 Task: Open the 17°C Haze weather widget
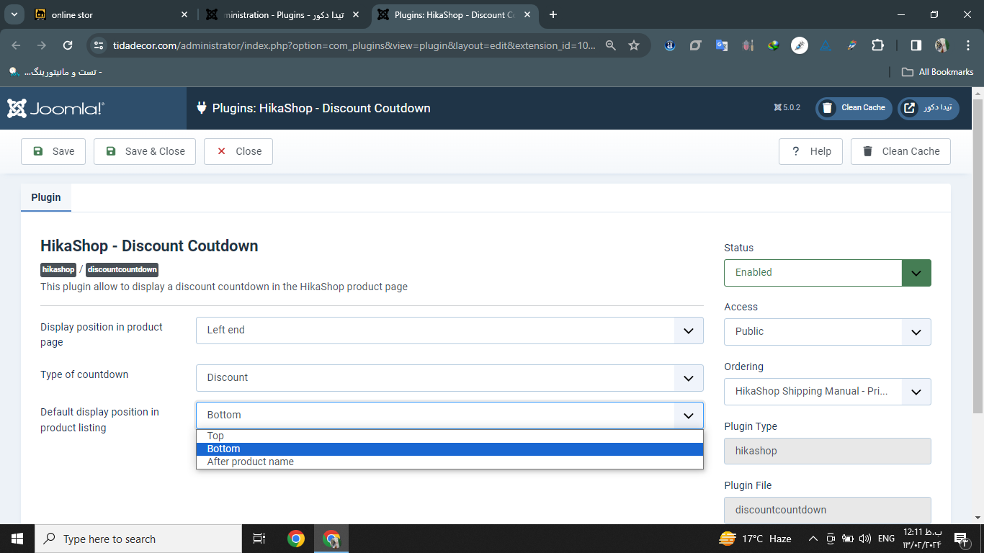(x=755, y=539)
